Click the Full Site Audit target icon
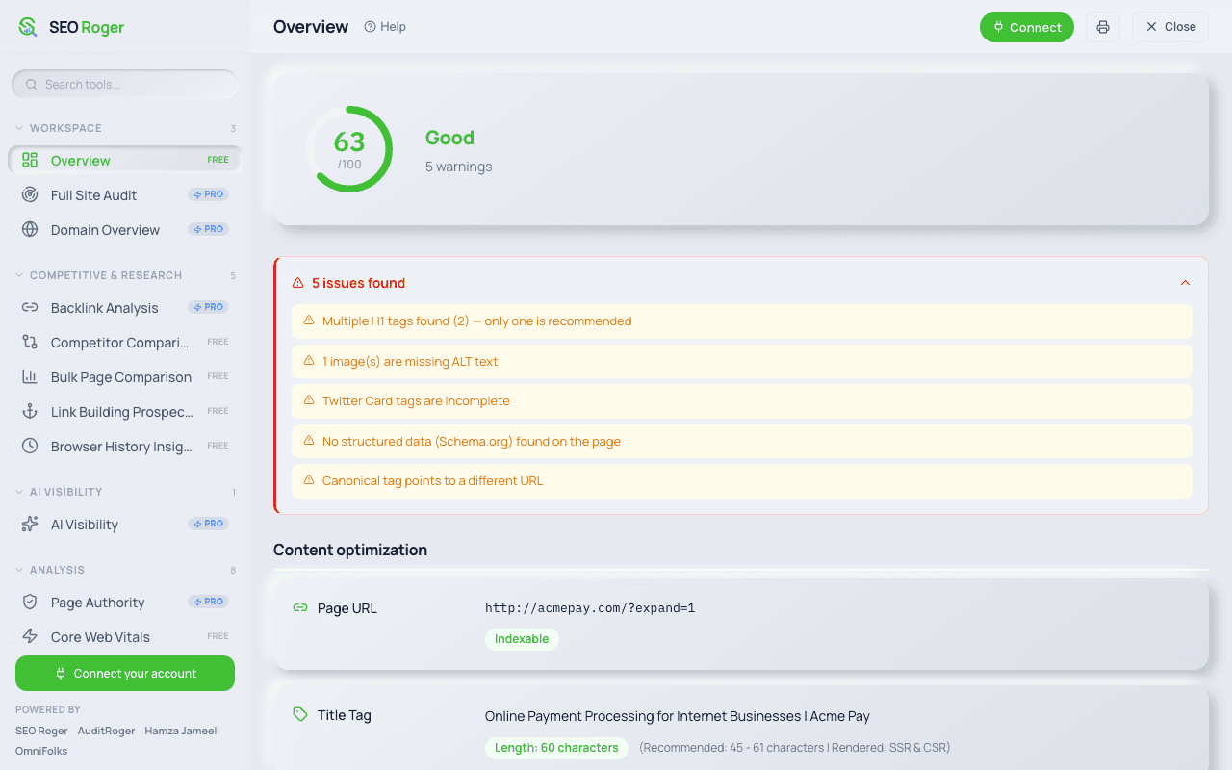The image size is (1232, 770). tap(30, 195)
